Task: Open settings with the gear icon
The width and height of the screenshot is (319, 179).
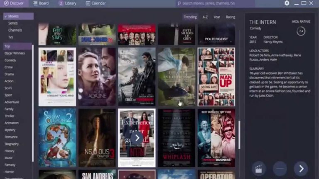Action: click(287, 3)
